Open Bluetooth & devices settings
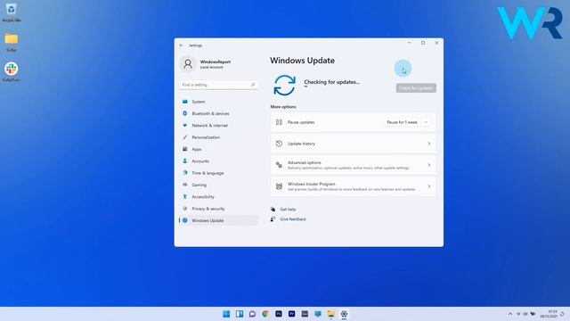Viewport: 570px width, 321px height. 218,113
